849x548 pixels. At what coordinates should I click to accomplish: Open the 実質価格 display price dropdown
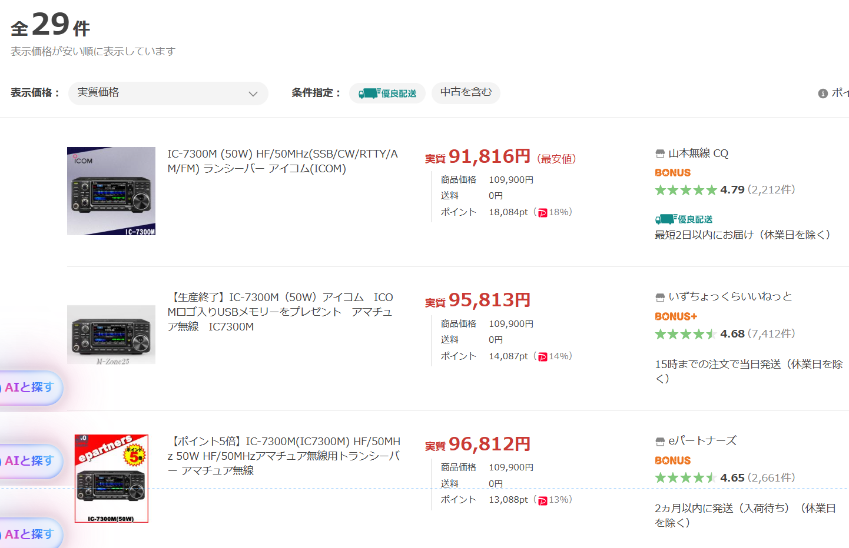pyautogui.click(x=168, y=93)
